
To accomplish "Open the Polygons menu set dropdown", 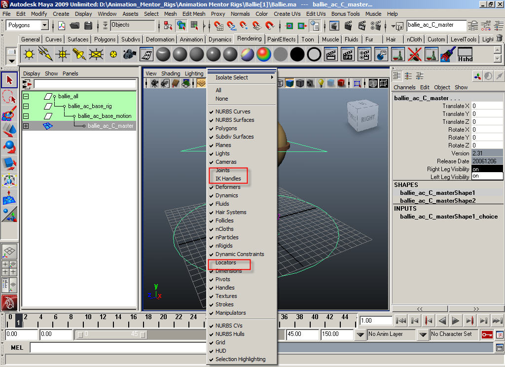I will point(45,25).
